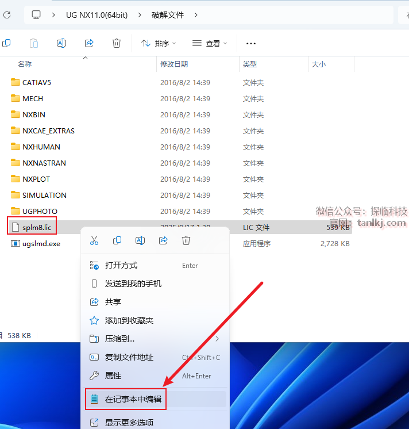
Task: Select the splm8.lic file
Action: point(37,227)
